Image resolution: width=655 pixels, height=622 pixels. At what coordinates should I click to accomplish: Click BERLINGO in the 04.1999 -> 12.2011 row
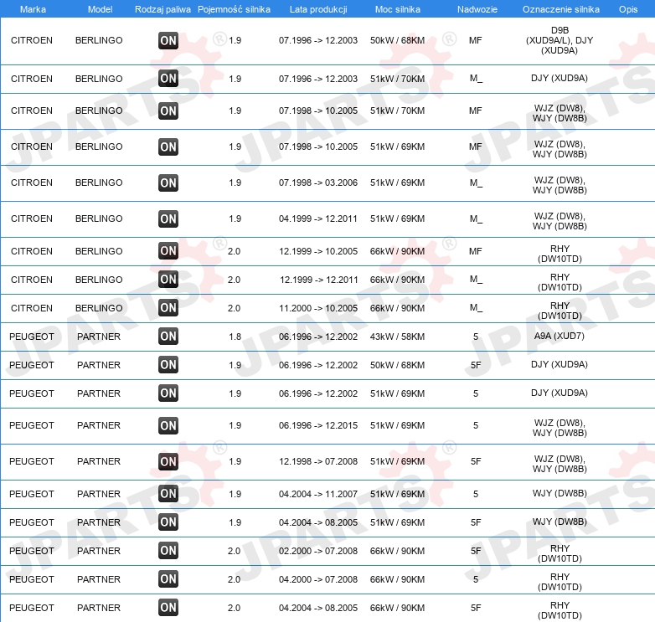(x=99, y=218)
